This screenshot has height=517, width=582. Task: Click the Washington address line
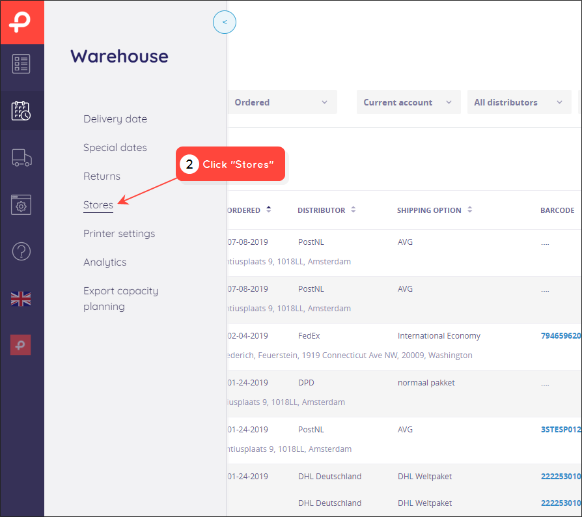(x=350, y=356)
